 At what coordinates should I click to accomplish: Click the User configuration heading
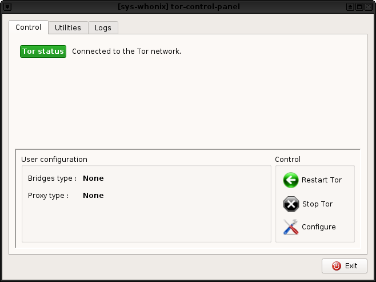pyautogui.click(x=54, y=160)
